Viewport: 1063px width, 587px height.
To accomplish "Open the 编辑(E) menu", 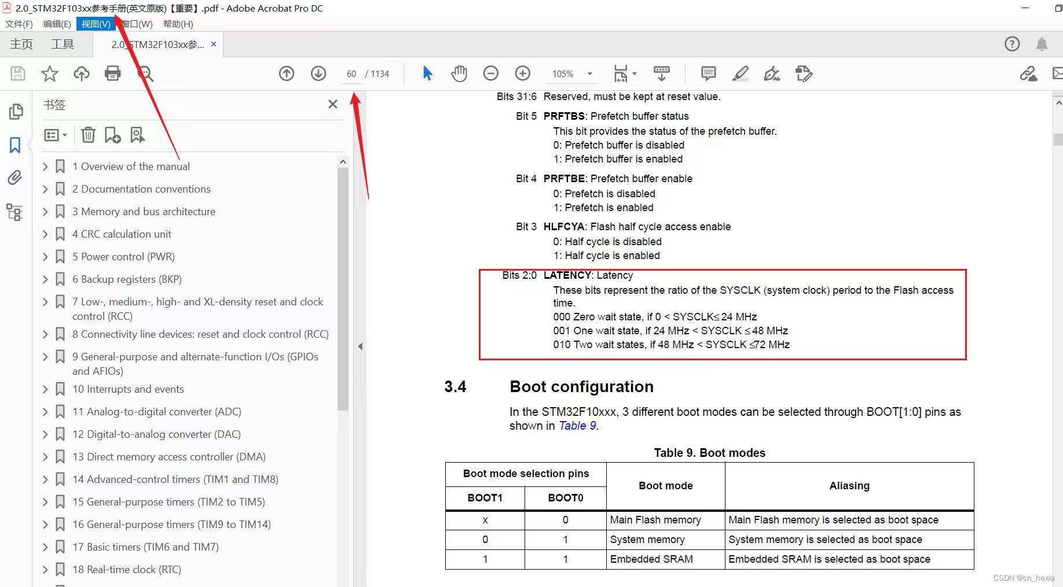I will 57,24.
